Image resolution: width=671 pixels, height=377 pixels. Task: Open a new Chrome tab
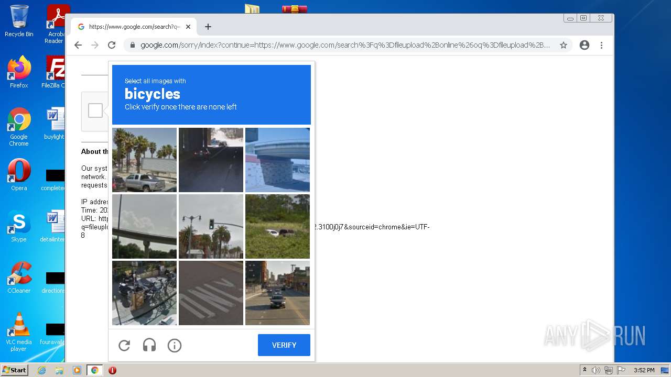tap(208, 27)
